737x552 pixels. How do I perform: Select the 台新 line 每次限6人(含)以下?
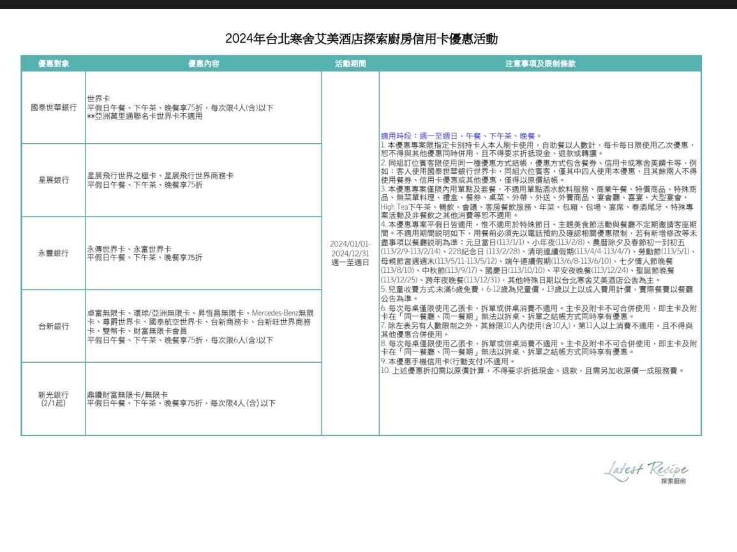click(180, 341)
